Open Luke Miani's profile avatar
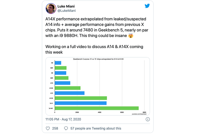 51,9
